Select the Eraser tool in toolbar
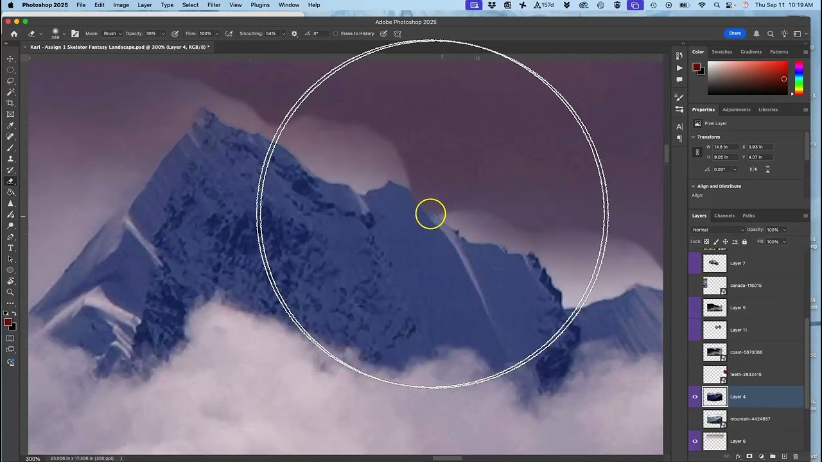The height and width of the screenshot is (462, 822). (x=10, y=182)
